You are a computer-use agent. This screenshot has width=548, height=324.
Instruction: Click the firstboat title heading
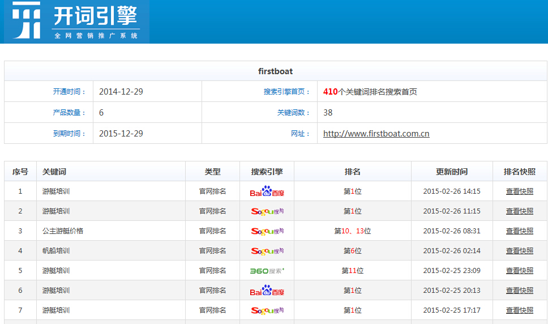click(275, 71)
